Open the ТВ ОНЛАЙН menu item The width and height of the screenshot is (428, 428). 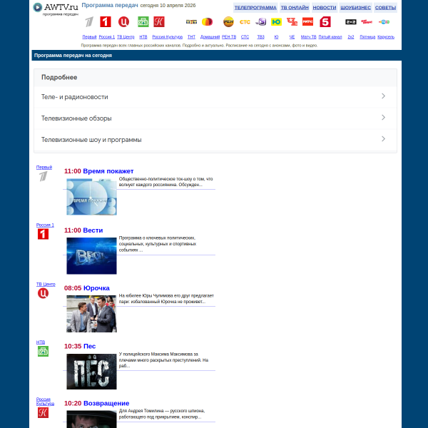pos(295,8)
